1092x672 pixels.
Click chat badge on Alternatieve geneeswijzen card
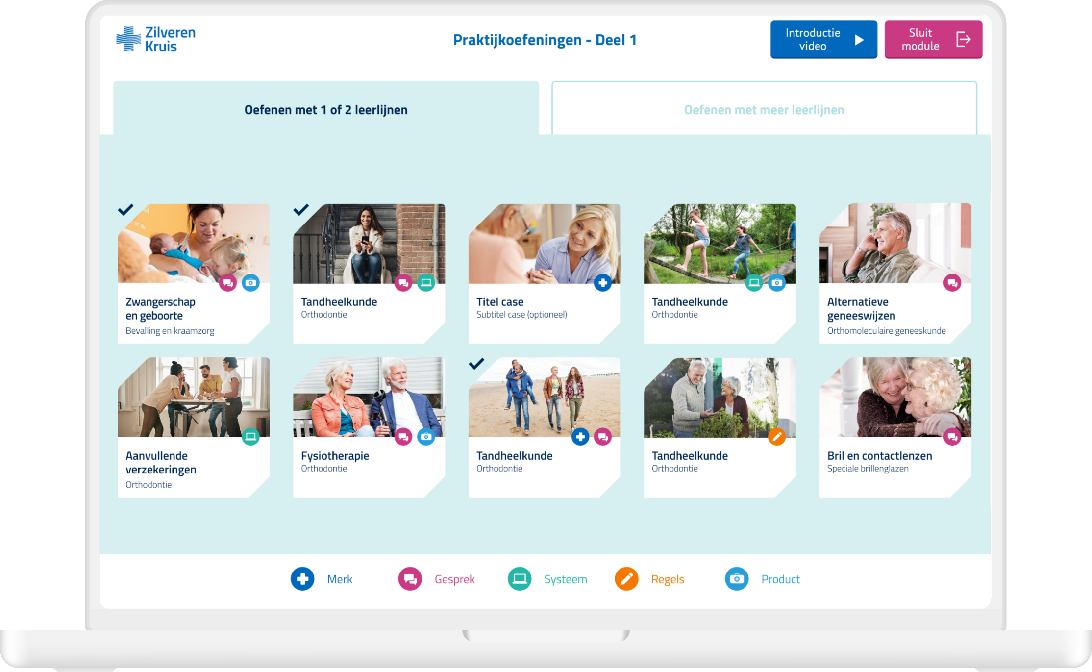click(952, 283)
